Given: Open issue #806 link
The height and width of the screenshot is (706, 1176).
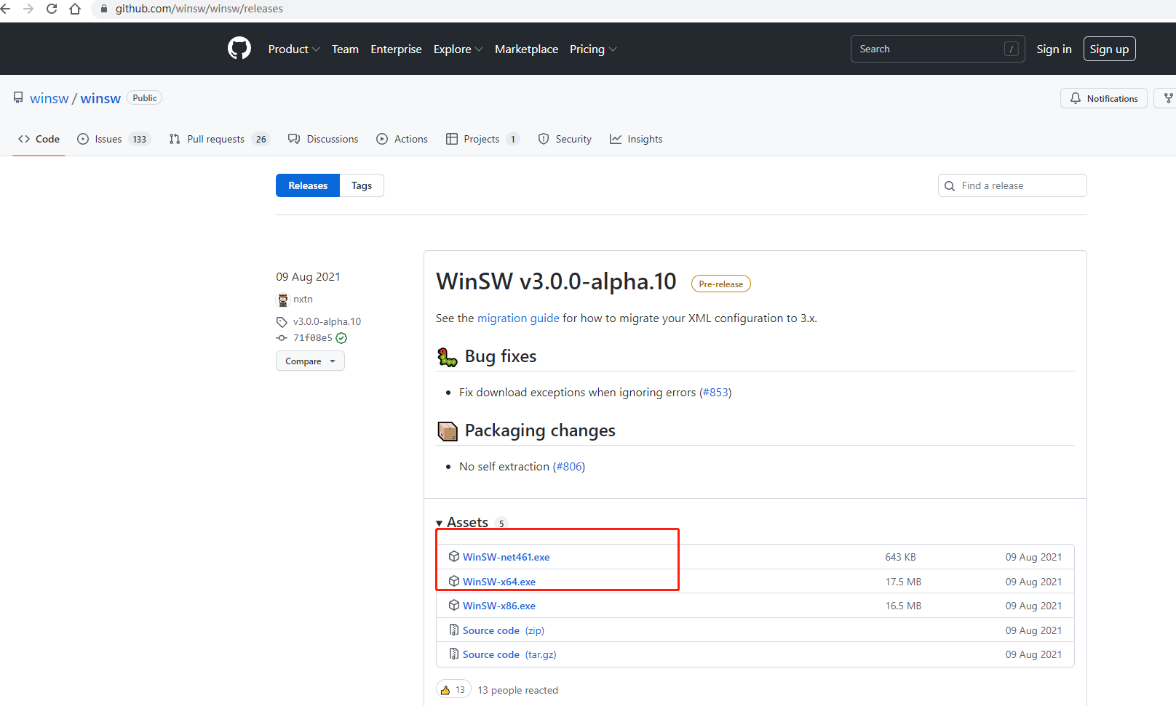Looking at the screenshot, I should point(569,466).
